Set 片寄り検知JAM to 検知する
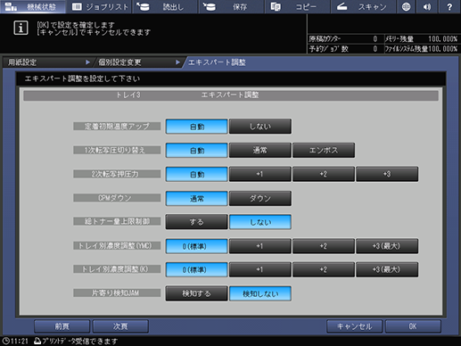The image size is (461, 346). (197, 293)
